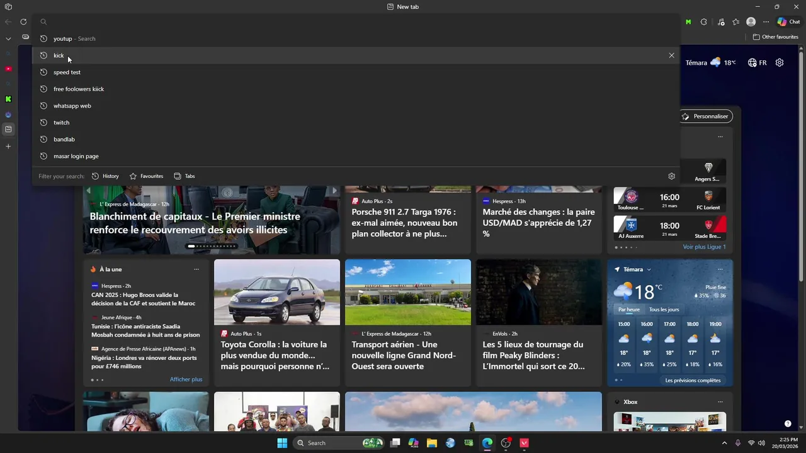Open the Extensions puzzle icon

click(x=704, y=22)
